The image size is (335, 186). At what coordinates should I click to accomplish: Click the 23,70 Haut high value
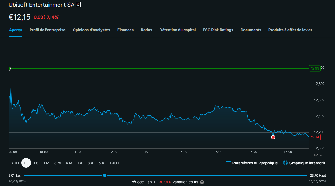pos(318,175)
